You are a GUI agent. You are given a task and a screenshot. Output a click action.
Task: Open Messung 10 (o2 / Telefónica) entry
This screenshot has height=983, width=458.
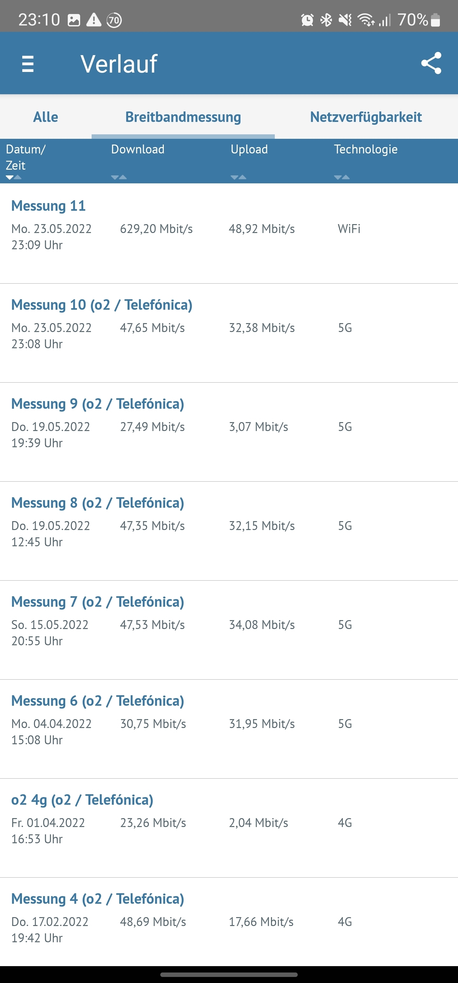click(229, 333)
